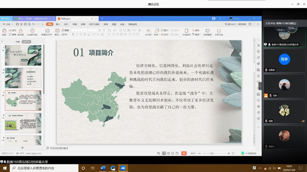Toggle underline formatting button
Screen dimensions: 307x172
[81, 34]
